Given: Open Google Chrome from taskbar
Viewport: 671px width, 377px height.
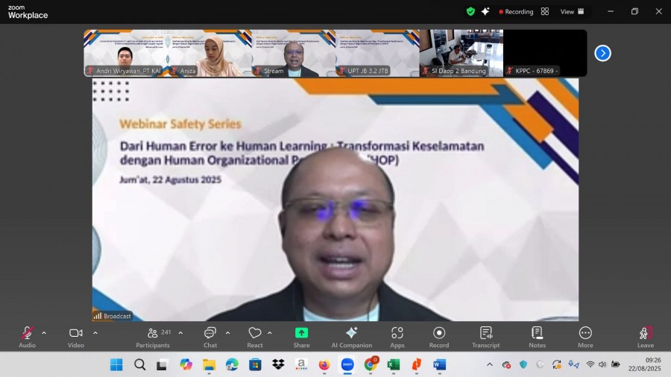Looking at the screenshot, I should (x=371, y=364).
